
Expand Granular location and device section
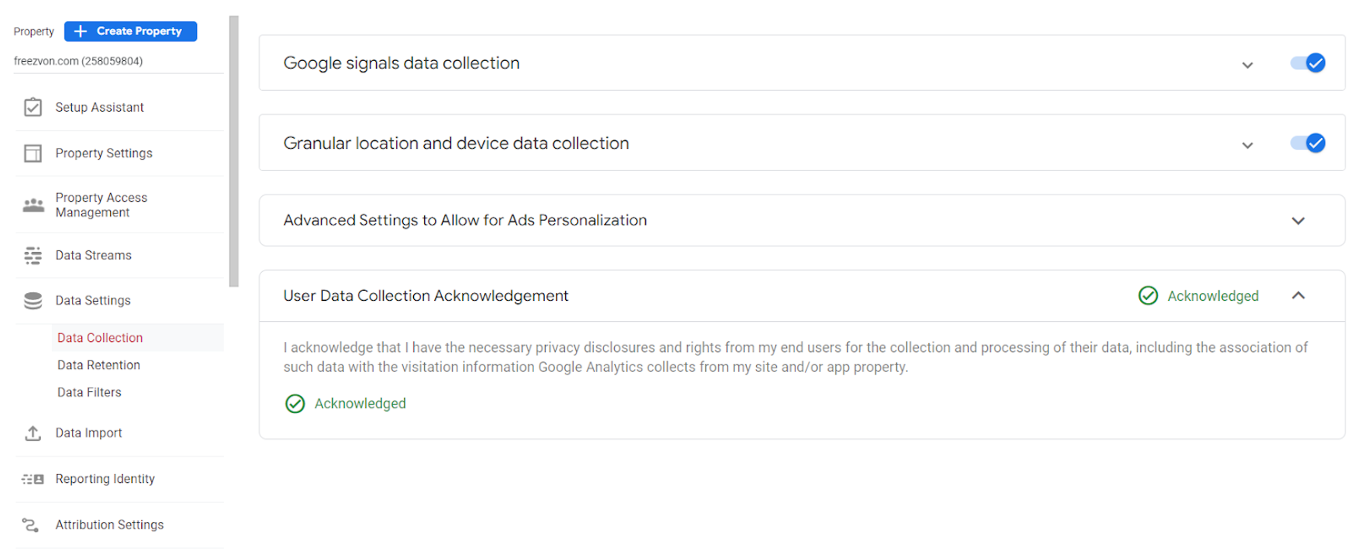click(x=1247, y=145)
